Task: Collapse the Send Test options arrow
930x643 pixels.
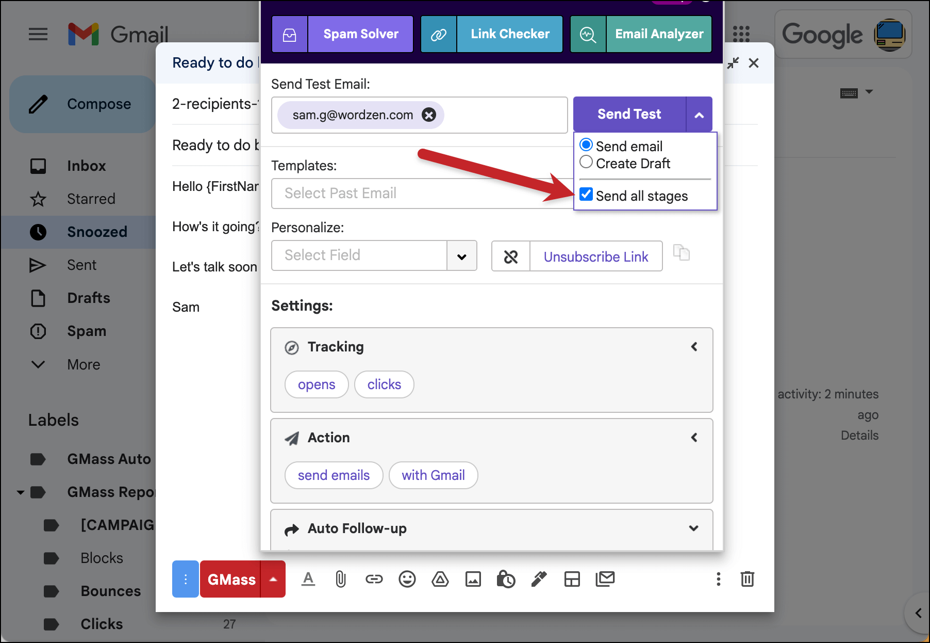Action: tap(699, 115)
